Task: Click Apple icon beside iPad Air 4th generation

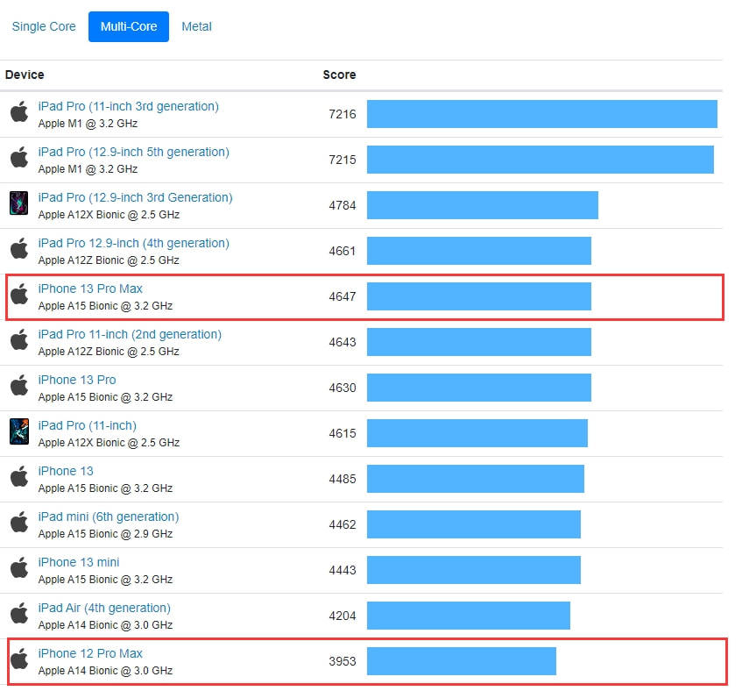Action: pyautogui.click(x=19, y=613)
